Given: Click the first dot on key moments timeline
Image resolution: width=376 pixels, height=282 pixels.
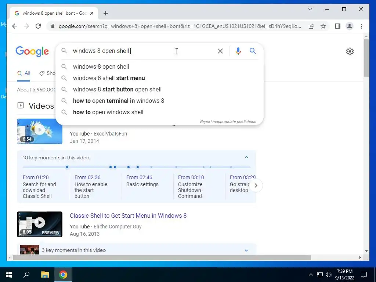Looking at the screenshot, I should point(67,167).
